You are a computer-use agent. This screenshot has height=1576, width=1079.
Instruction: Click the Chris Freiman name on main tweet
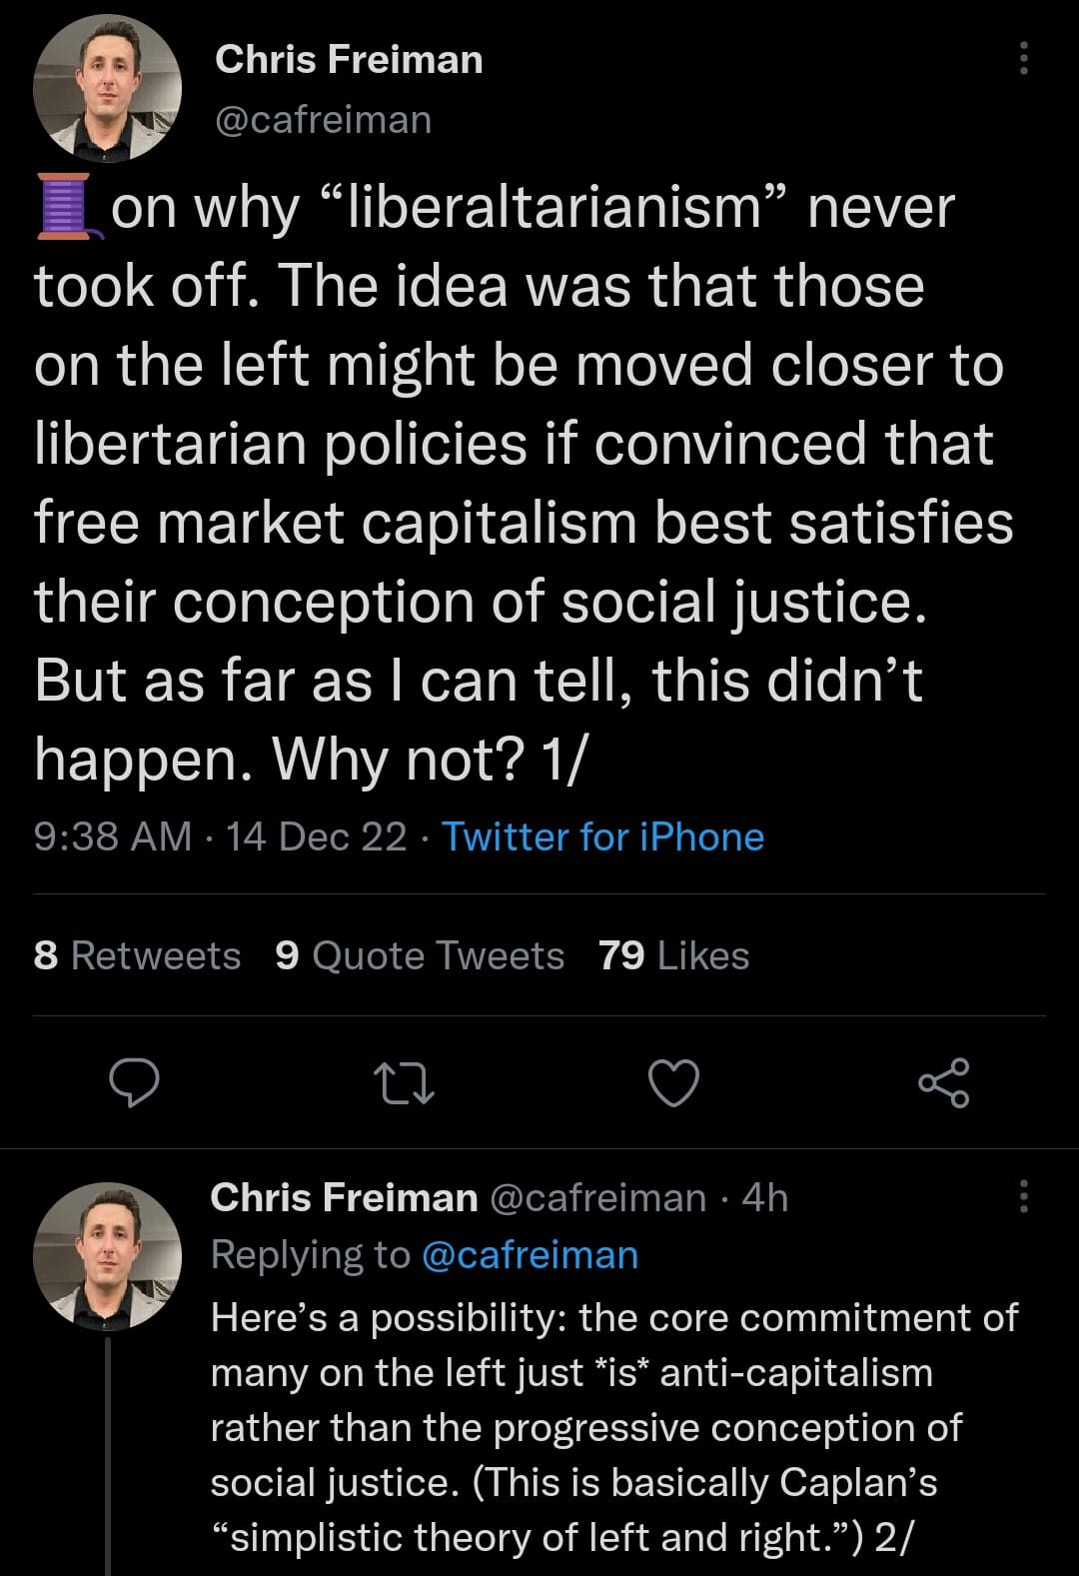click(349, 59)
